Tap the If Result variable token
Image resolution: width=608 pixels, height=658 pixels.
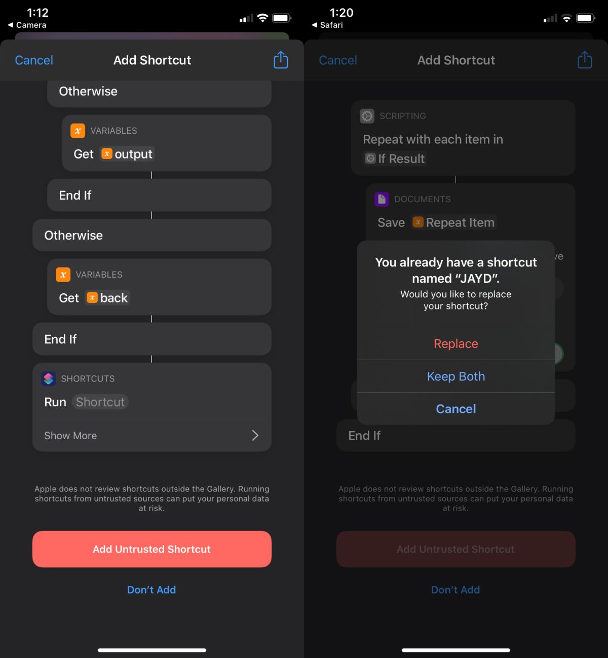[x=395, y=159]
